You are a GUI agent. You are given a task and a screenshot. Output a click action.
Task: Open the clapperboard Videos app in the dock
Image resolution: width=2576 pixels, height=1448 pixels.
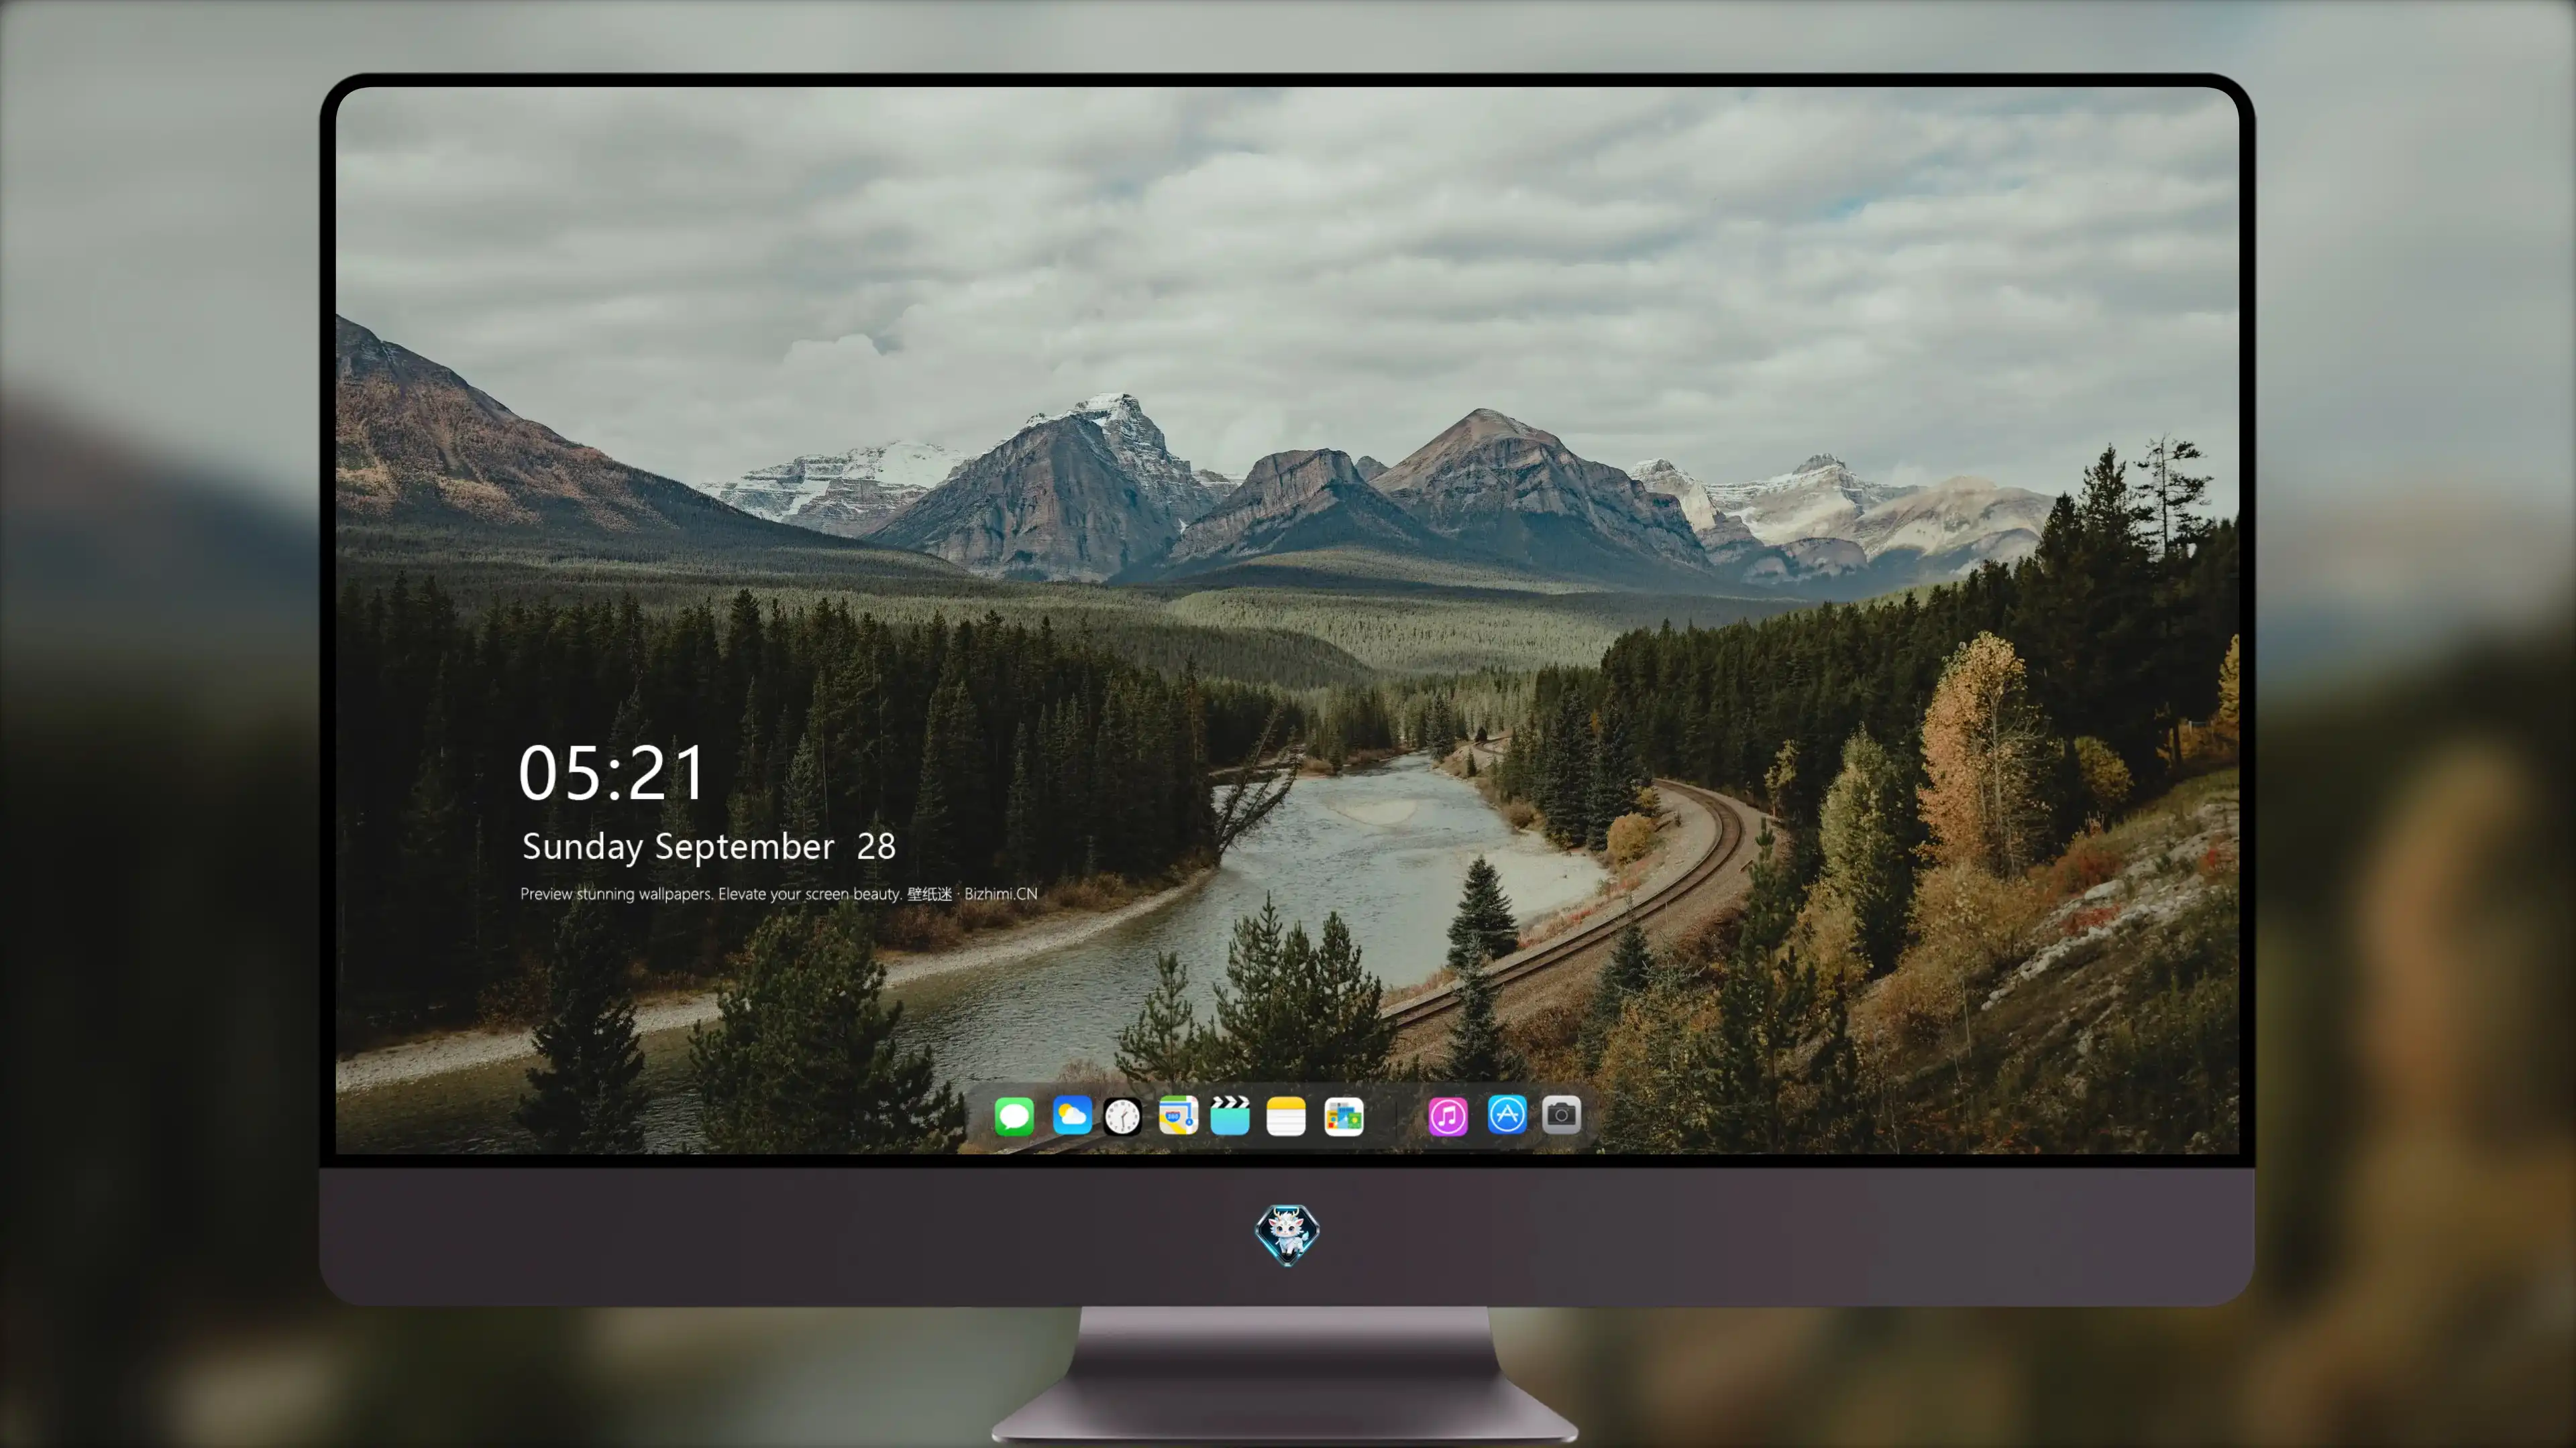[x=1230, y=1115]
